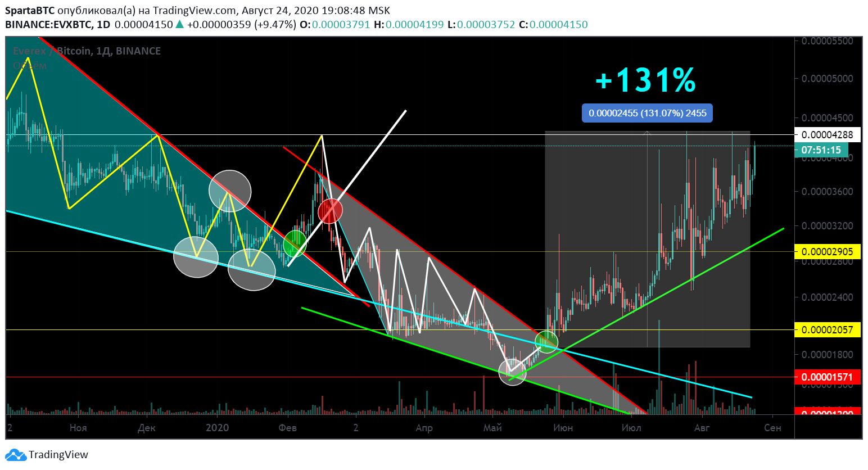
Task: Click the Май month label on time axis
Action: 492,428
